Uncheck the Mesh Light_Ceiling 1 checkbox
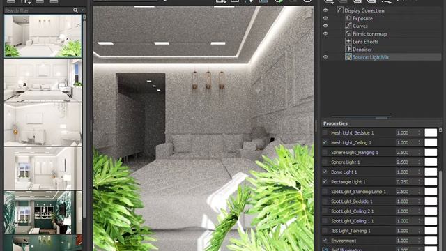Viewport: 446px width, 251px height. click(x=325, y=142)
